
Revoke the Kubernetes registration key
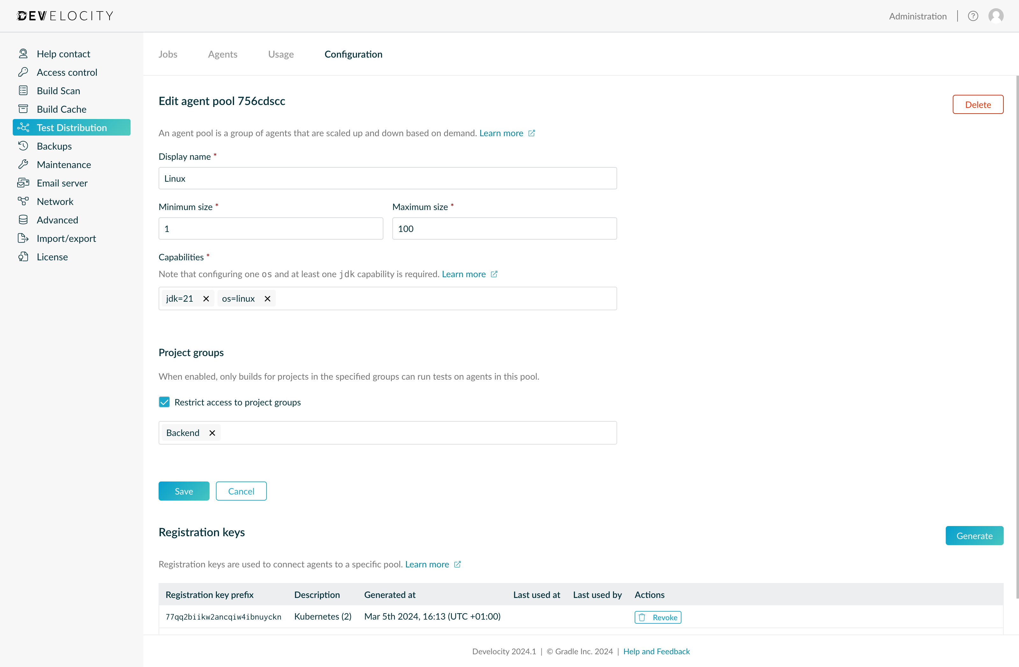pyautogui.click(x=658, y=617)
